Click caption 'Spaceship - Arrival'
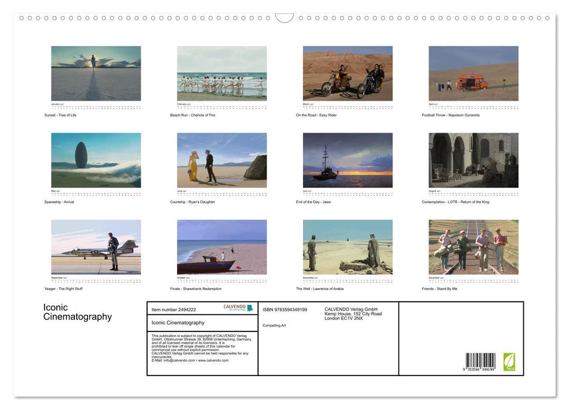 pos(59,201)
